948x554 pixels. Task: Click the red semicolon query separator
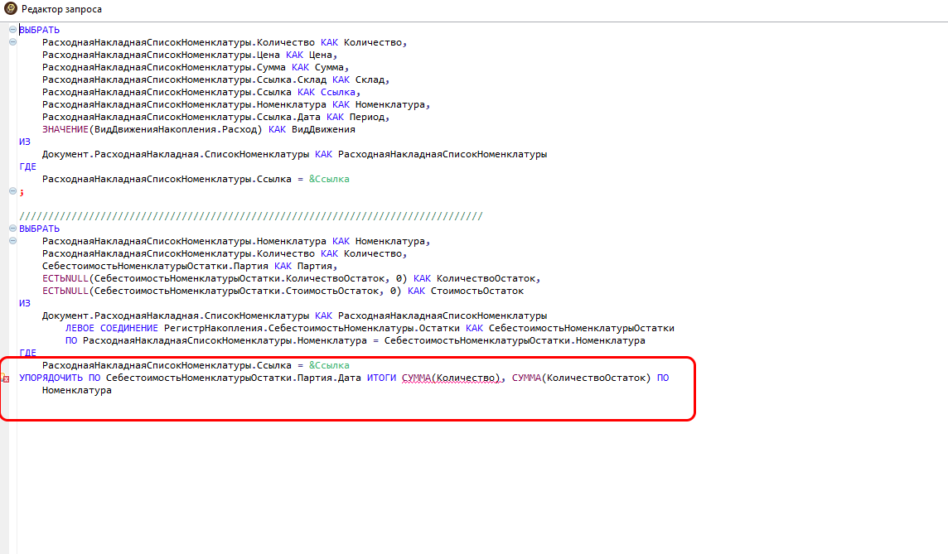22,191
